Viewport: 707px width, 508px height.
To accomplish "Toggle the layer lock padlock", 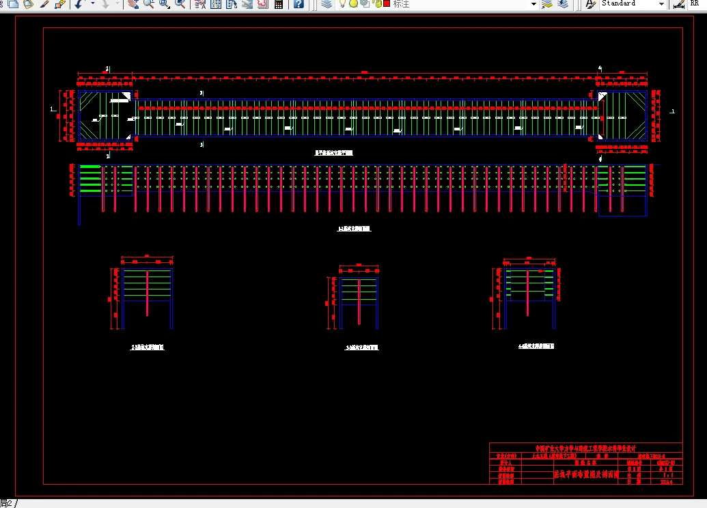I will point(378,3).
